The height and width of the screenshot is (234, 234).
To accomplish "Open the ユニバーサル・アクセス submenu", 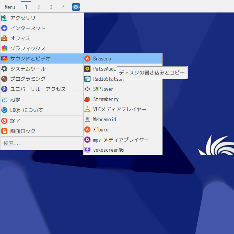I will tap(42, 89).
